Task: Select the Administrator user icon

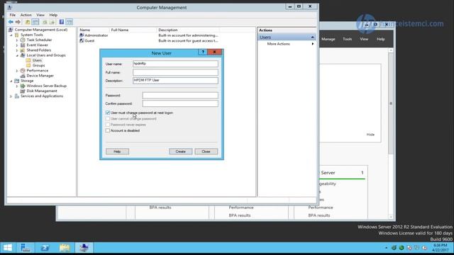Action: tap(82, 35)
